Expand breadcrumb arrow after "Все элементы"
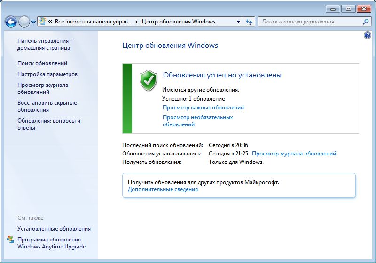This screenshot has height=263, width=376. (x=137, y=22)
